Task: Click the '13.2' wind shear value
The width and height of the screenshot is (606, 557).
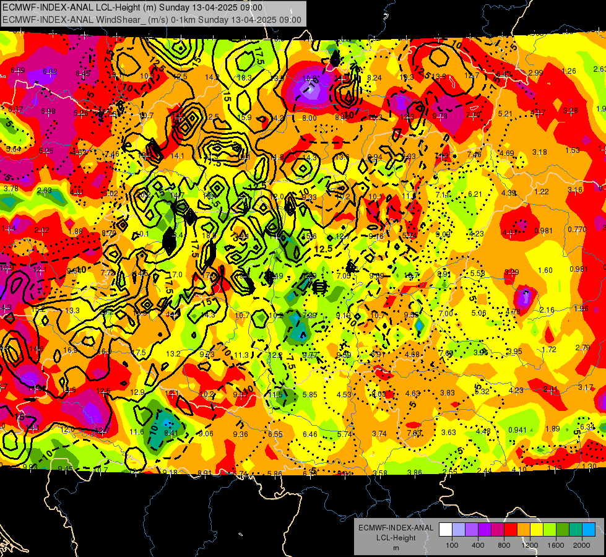Action: point(173,353)
